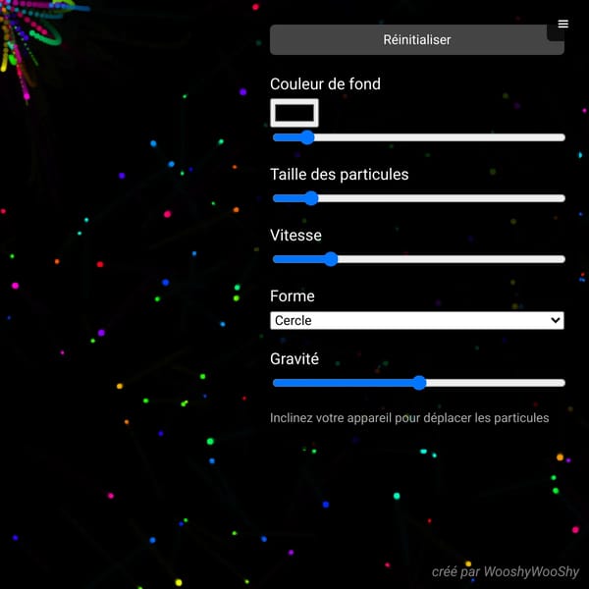Click the 'Forme' label
Viewport: 589px width, 589px height.
point(293,296)
